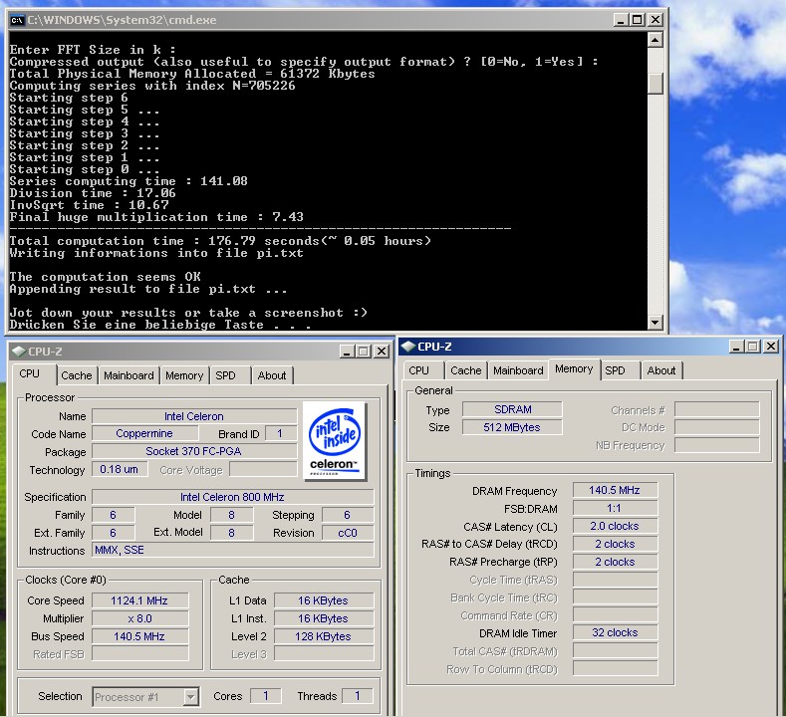Open the Mainboard tab in left CPU-Z window
This screenshot has height=717, width=786.
[129, 375]
